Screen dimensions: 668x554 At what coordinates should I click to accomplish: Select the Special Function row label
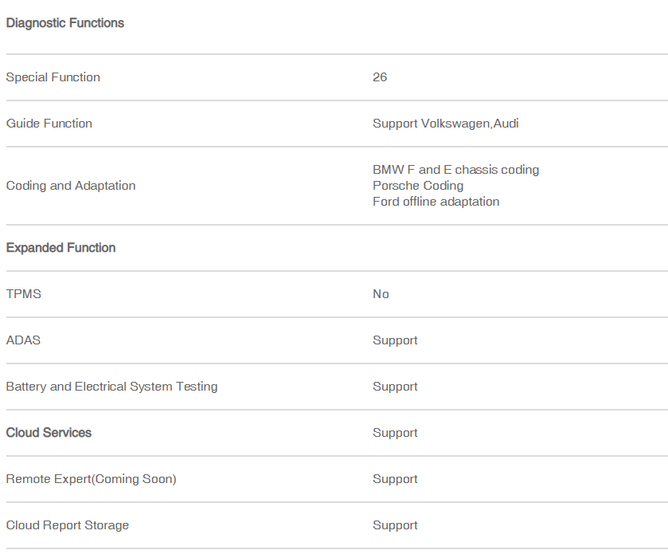tap(53, 77)
